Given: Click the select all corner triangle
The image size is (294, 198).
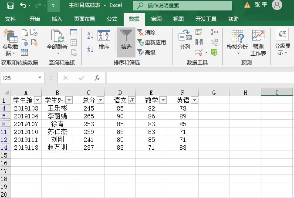Looking at the screenshot, I should pos(7,92).
